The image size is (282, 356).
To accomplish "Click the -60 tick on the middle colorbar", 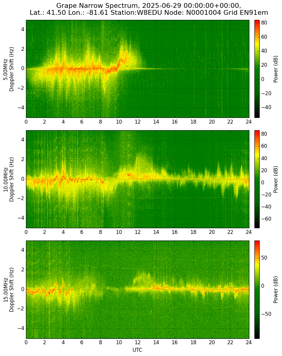I will pos(266,219).
